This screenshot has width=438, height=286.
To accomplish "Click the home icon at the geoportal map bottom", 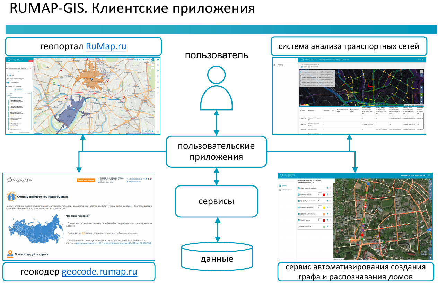I will point(152,131).
